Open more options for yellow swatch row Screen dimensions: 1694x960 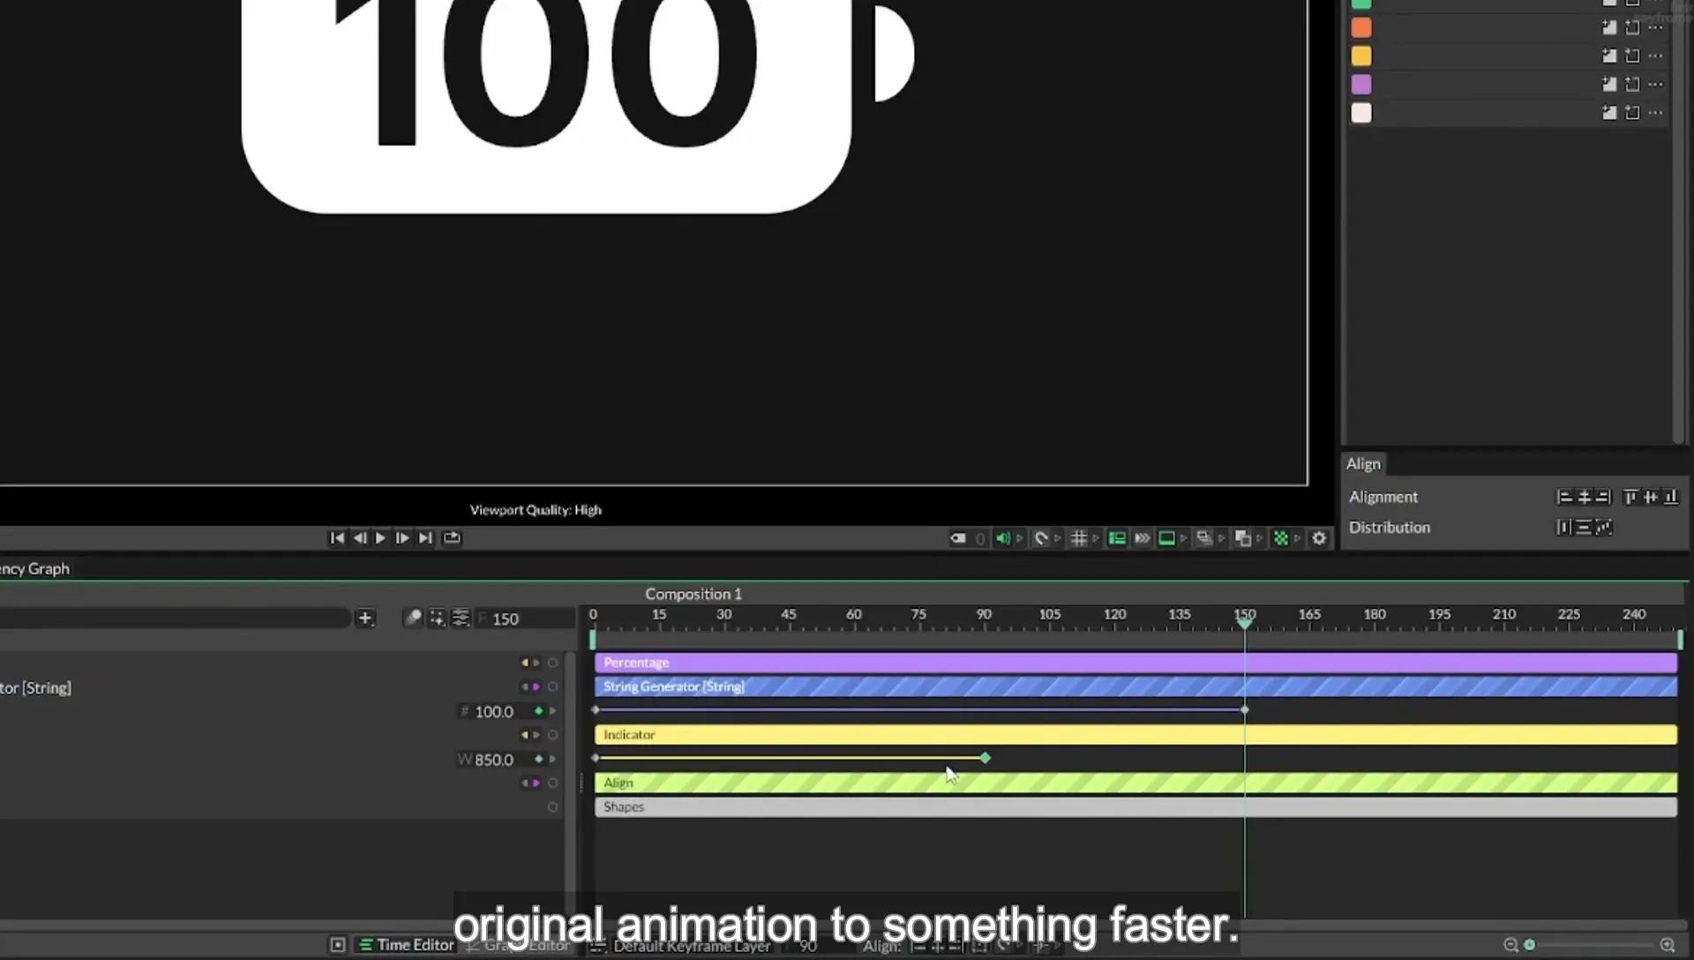click(x=1656, y=56)
